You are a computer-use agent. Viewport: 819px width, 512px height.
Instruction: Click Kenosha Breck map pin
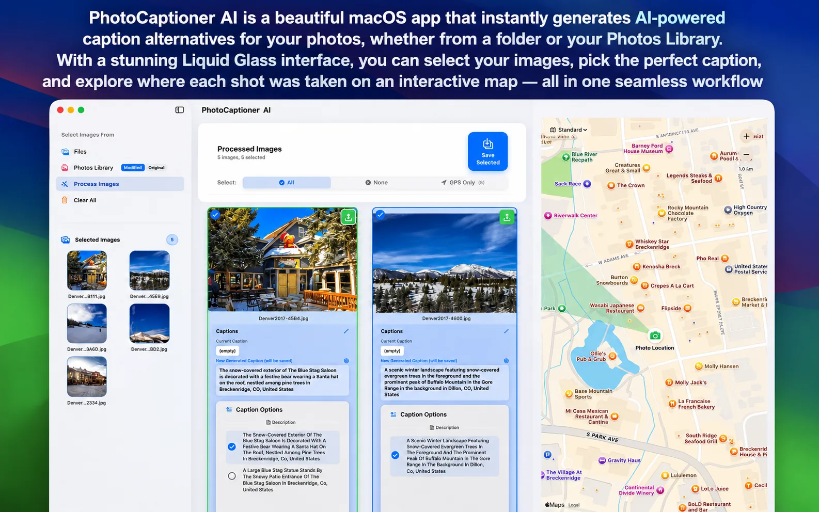[x=637, y=267]
